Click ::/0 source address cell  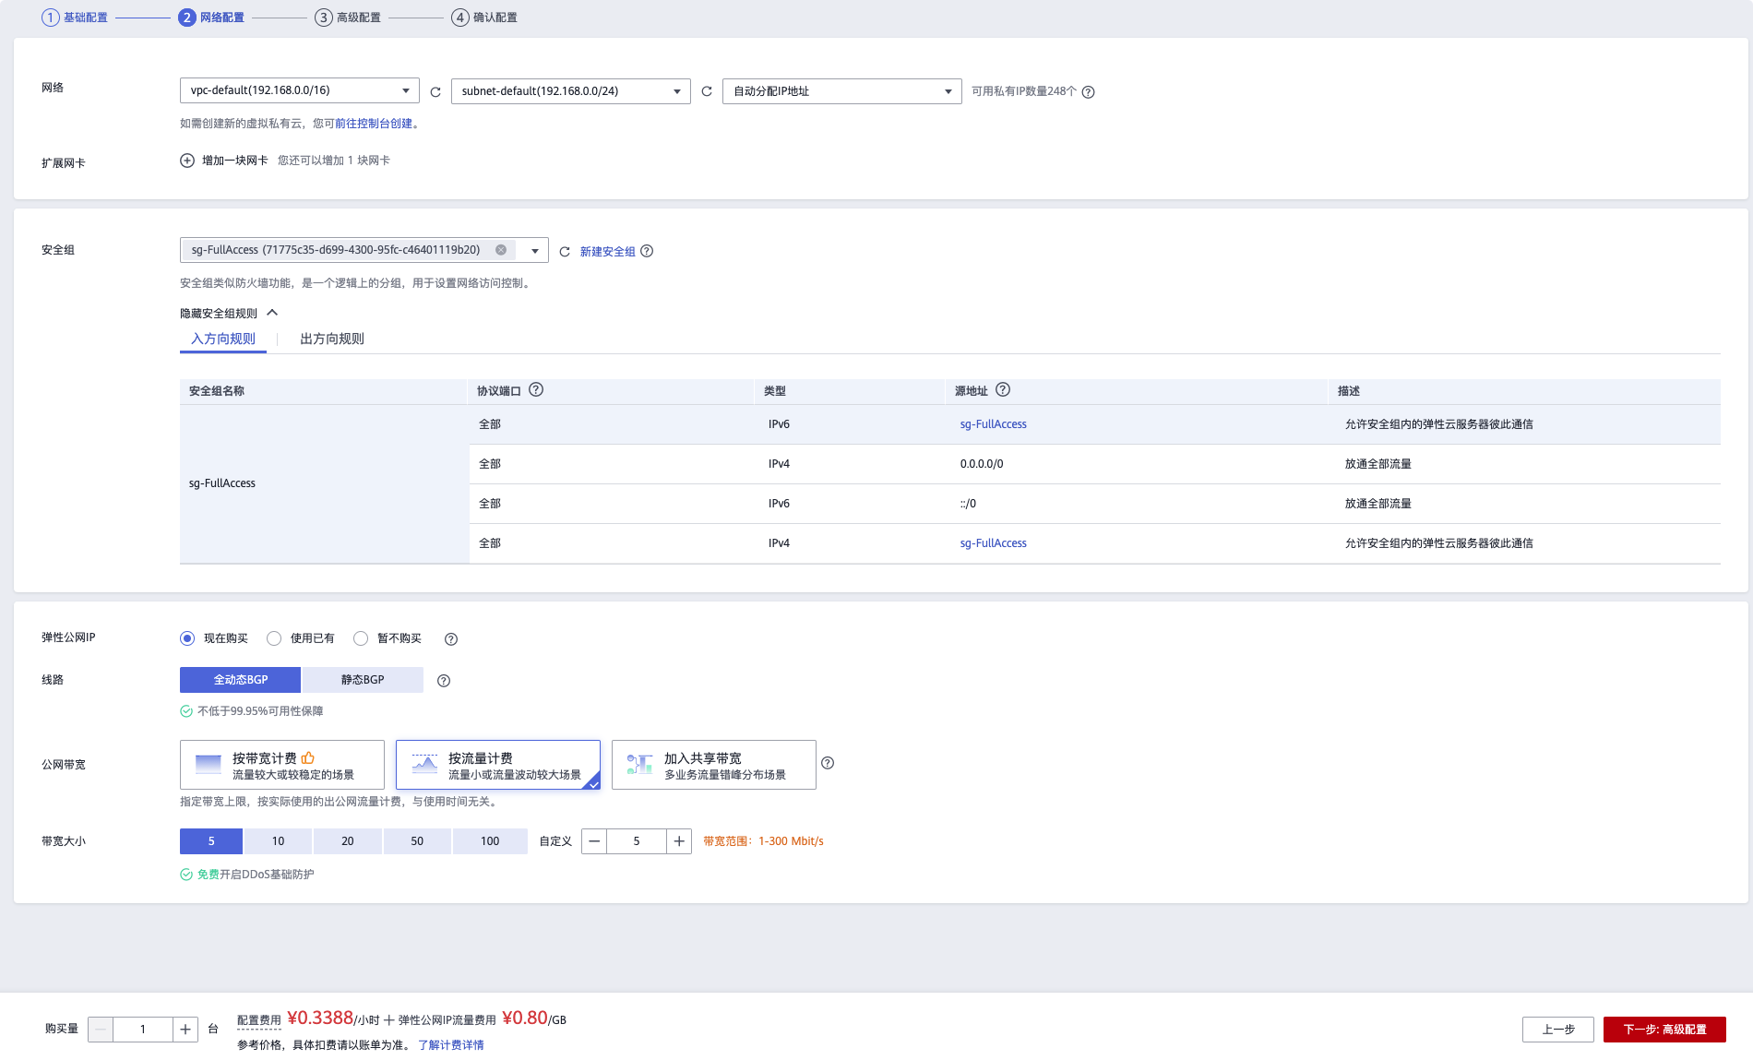(968, 504)
